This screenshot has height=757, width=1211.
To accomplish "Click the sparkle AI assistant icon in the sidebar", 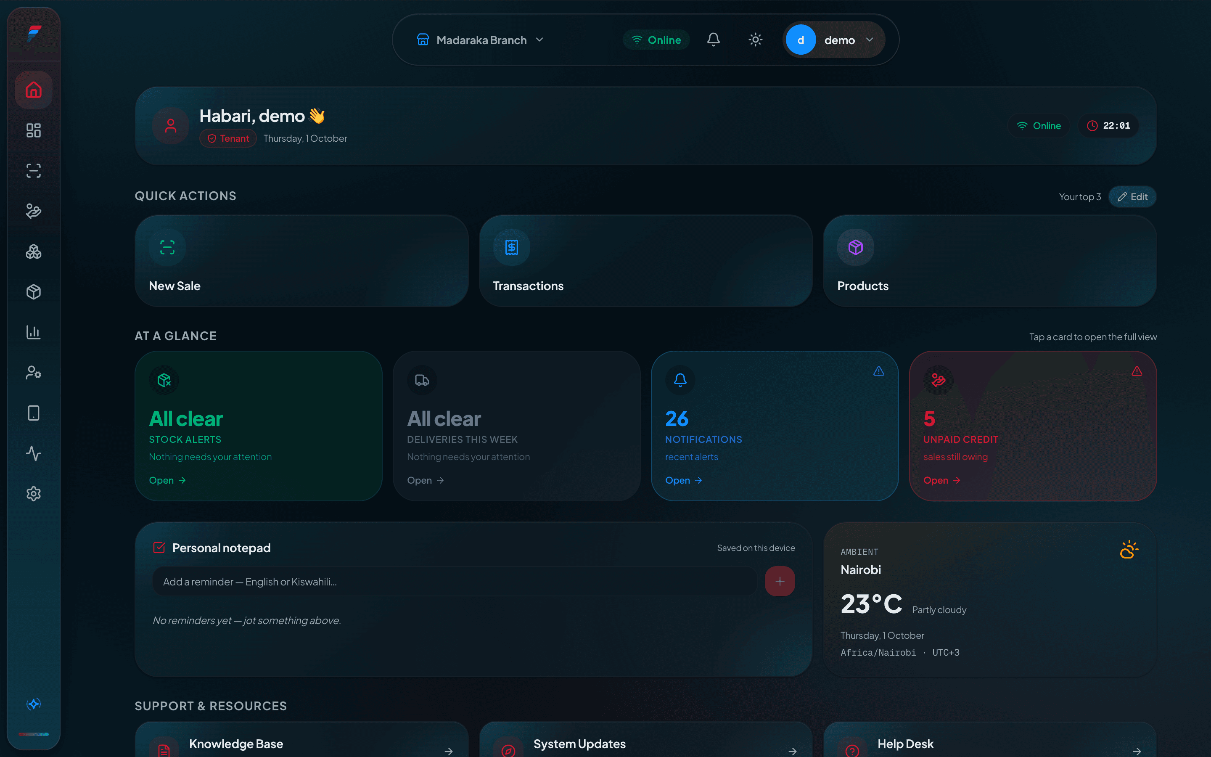I will point(34,704).
